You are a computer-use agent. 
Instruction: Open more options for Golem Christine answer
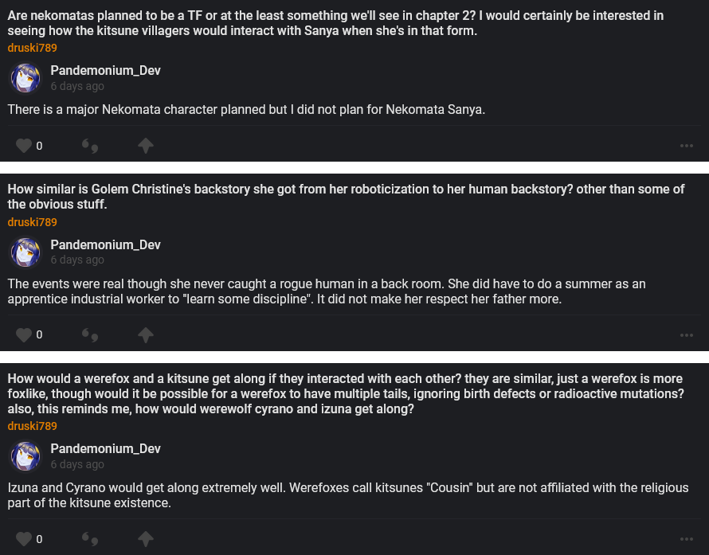point(687,335)
